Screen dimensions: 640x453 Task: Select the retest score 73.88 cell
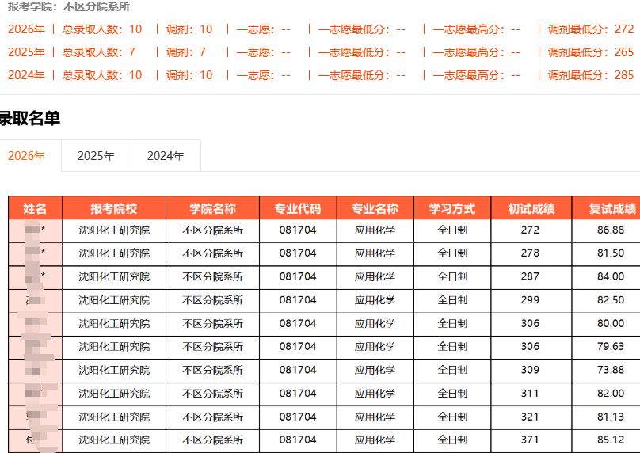click(606, 370)
